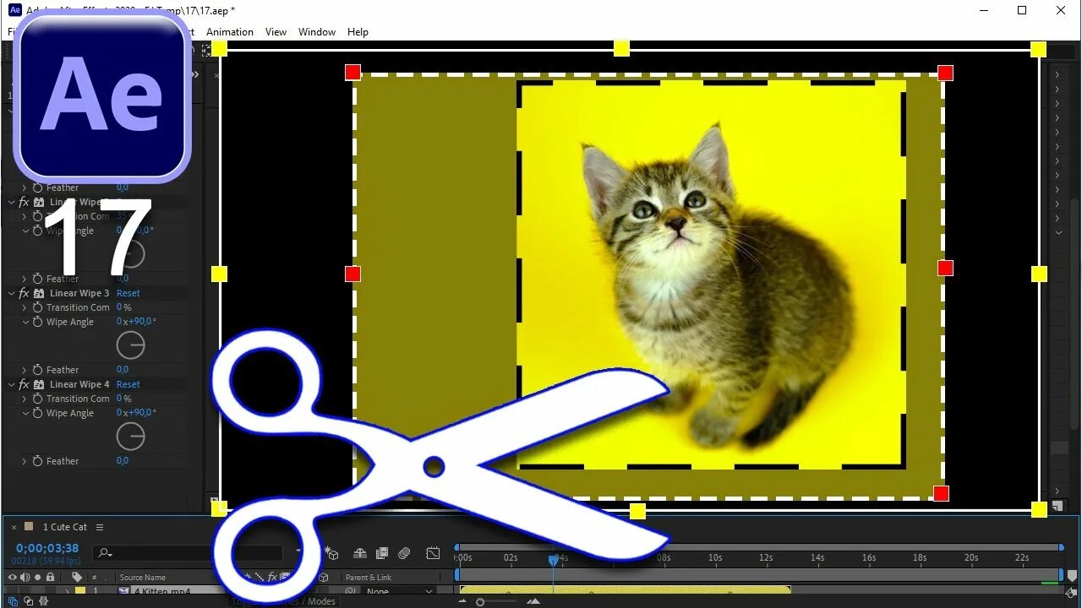This screenshot has height=608, width=1082.
Task: Click the solo column header
Action: click(x=37, y=578)
